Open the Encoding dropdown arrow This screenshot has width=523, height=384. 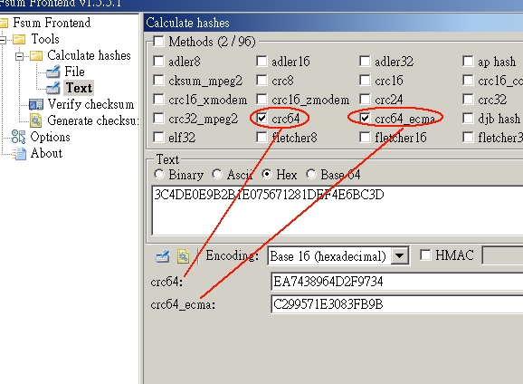400,256
